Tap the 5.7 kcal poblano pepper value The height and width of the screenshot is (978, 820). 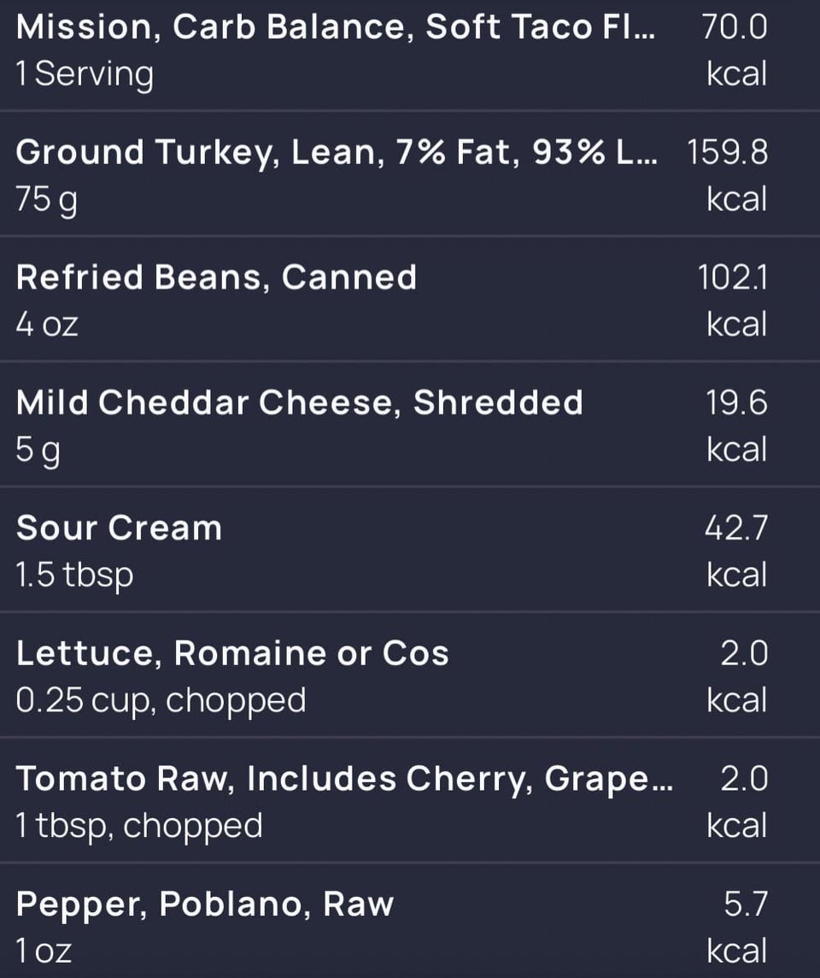point(746,928)
